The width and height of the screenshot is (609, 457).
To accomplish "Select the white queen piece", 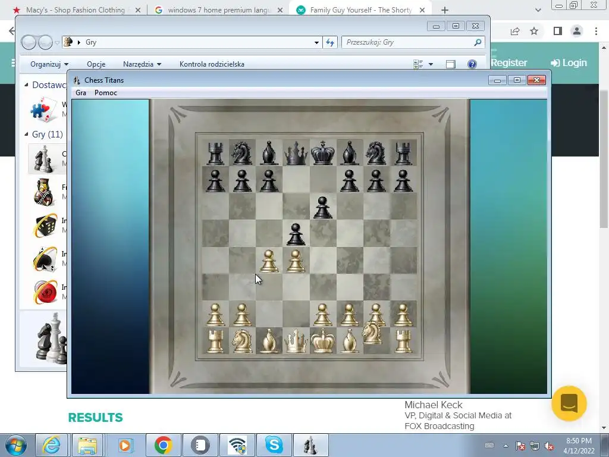I will (296, 341).
